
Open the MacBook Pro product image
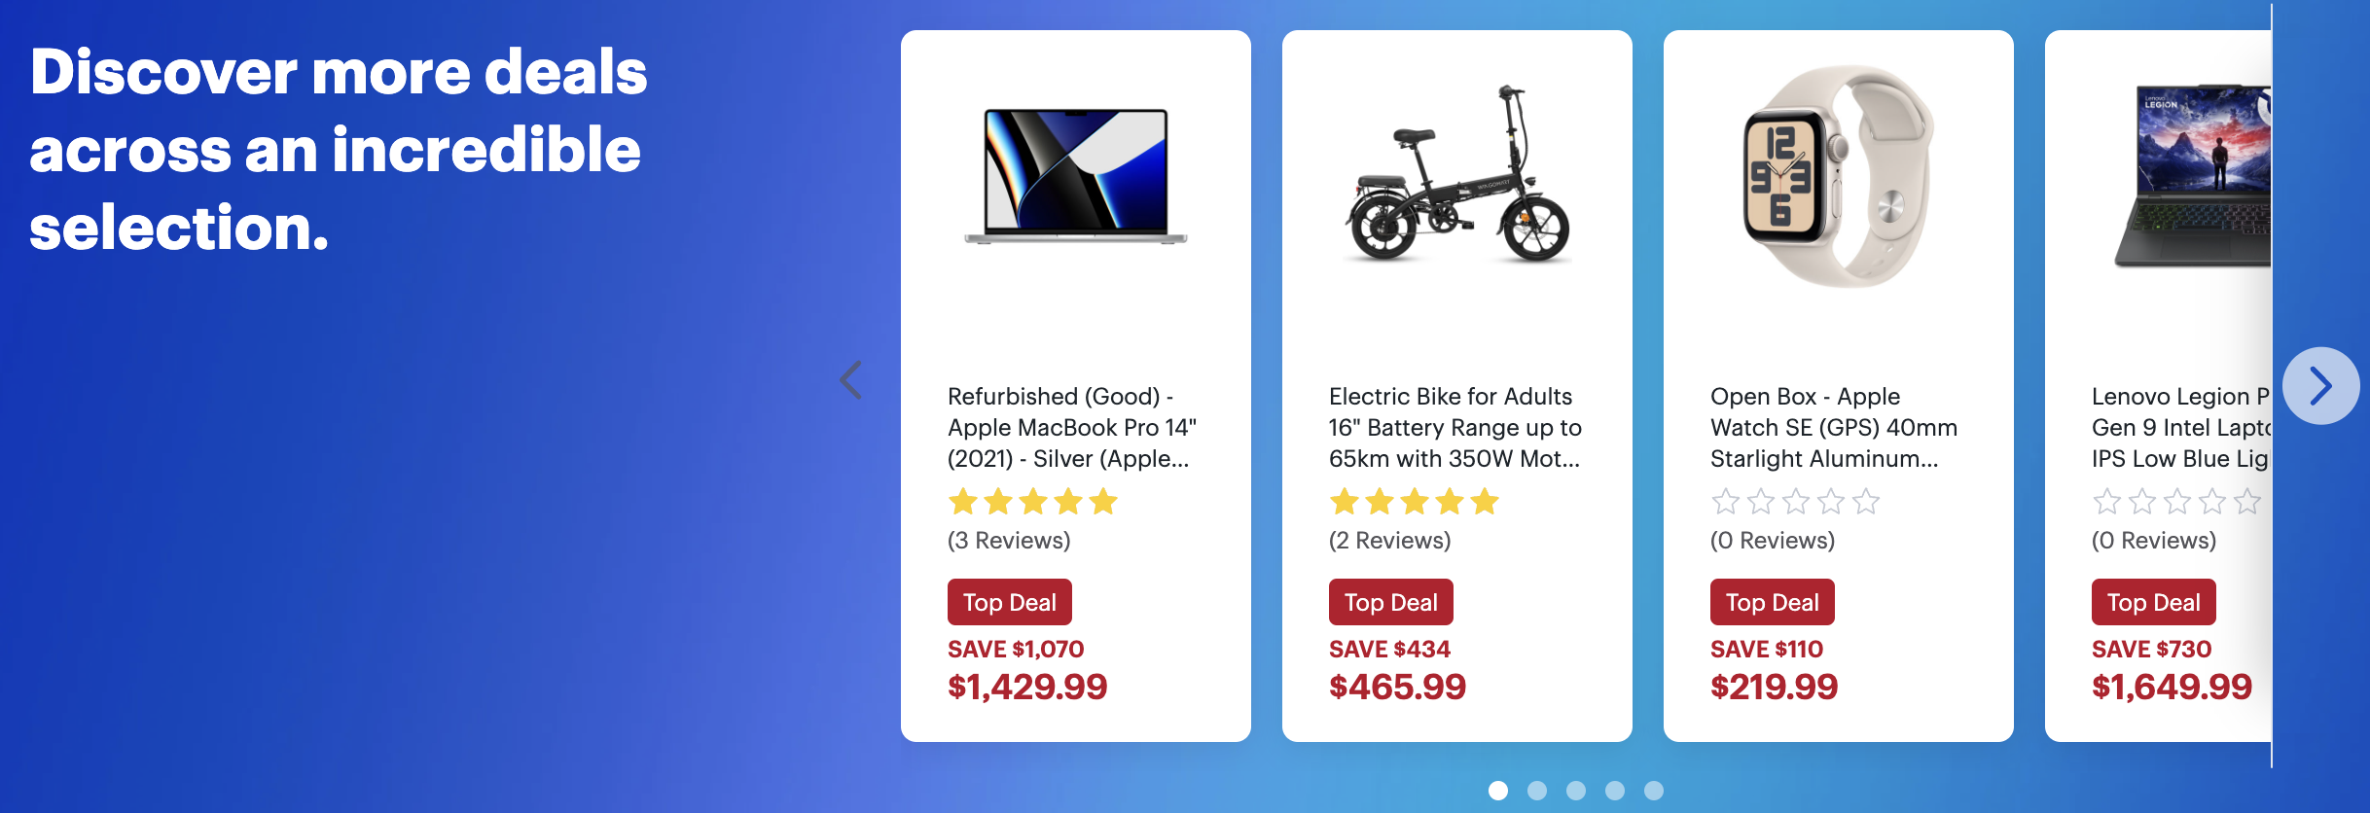[x=1075, y=176]
